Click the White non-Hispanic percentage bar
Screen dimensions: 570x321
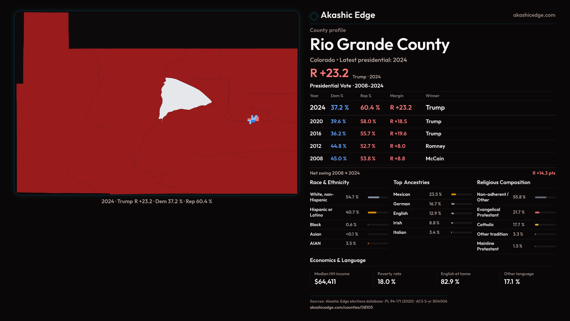coord(373,197)
